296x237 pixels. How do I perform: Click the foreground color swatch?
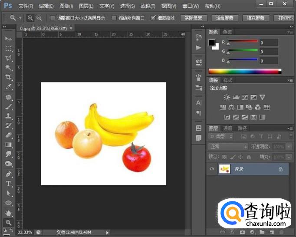tap(212, 43)
